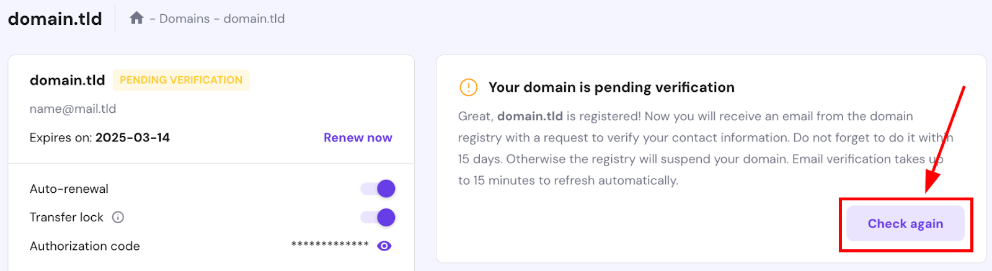The height and width of the screenshot is (271, 992).
Task: Click the expiry date 2025-03-14
Action: coord(132,138)
